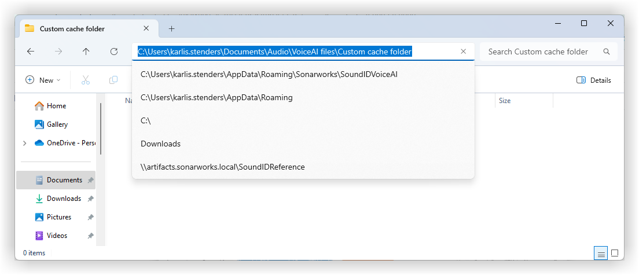
Task: Switch to details list view layout
Action: pos(601,254)
